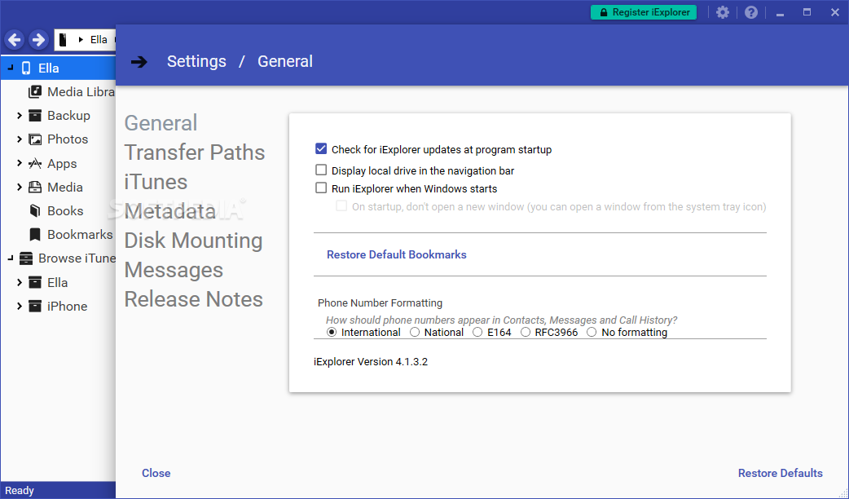Click the Close settings button
The height and width of the screenshot is (499, 849).
point(156,473)
